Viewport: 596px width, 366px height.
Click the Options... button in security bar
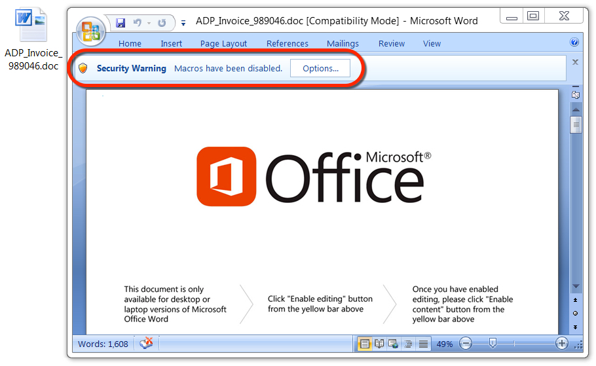point(320,68)
